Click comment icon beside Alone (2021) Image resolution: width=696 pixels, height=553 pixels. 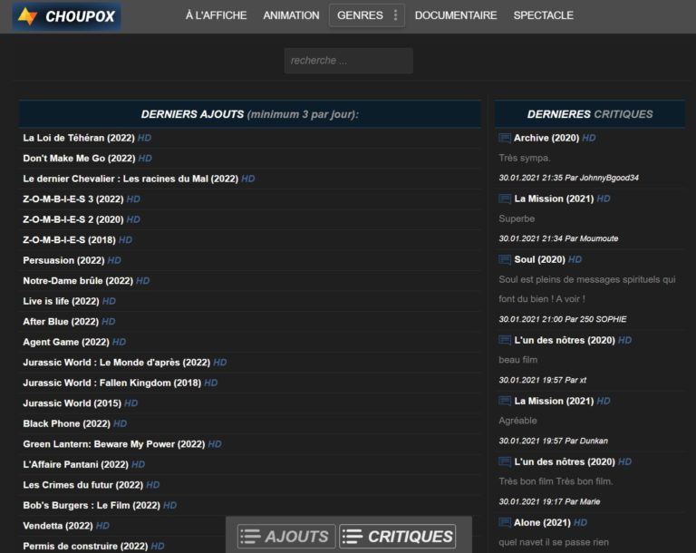tap(505, 522)
